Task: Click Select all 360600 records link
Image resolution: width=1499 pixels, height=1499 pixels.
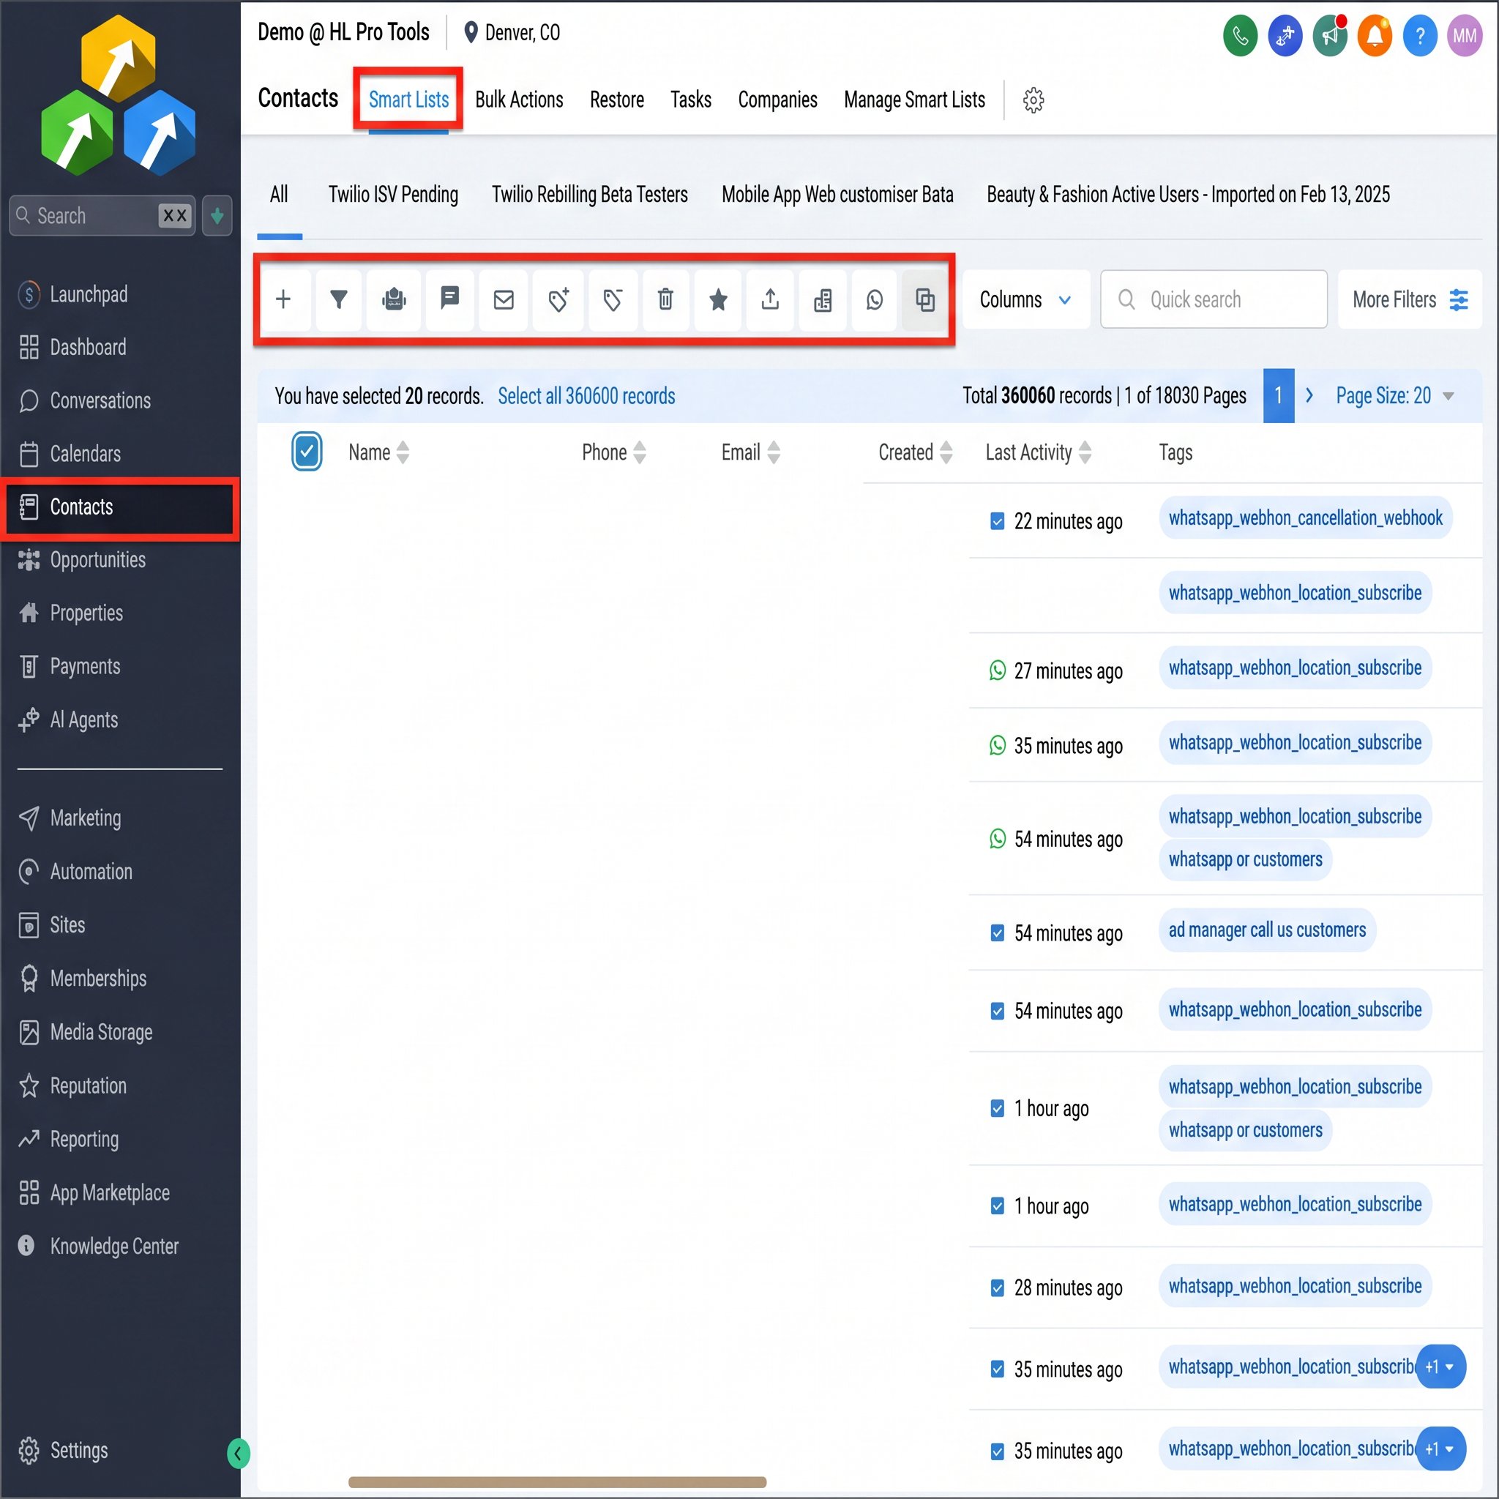Action: point(586,396)
